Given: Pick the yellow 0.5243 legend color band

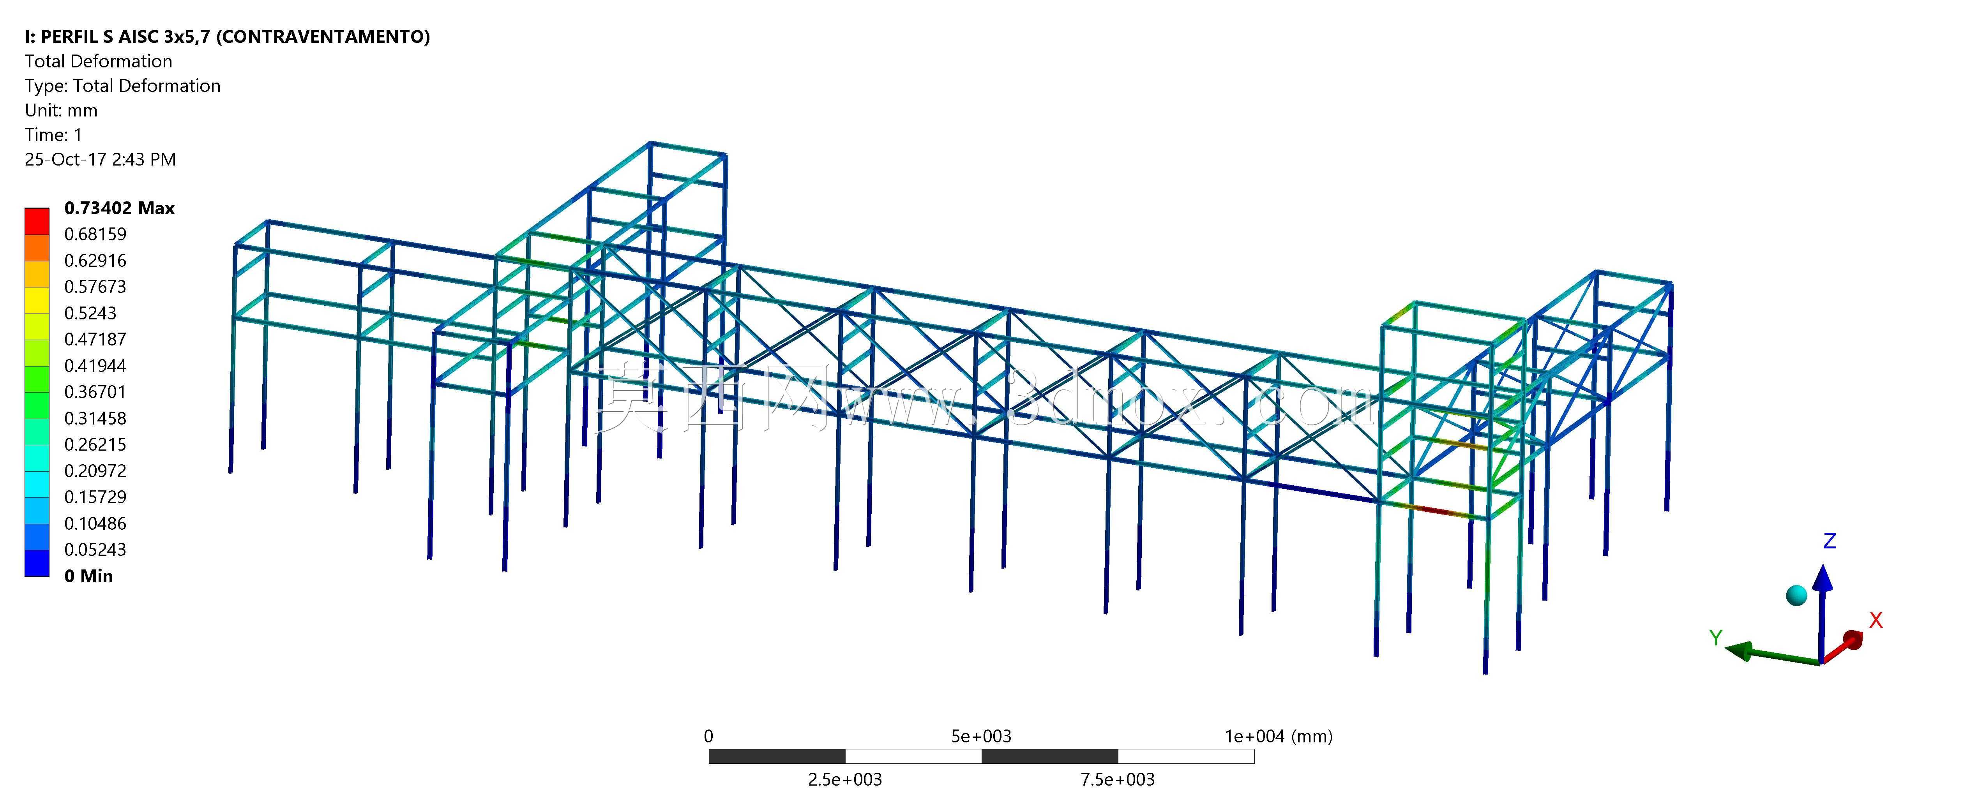Looking at the screenshot, I should pyautogui.click(x=37, y=300).
